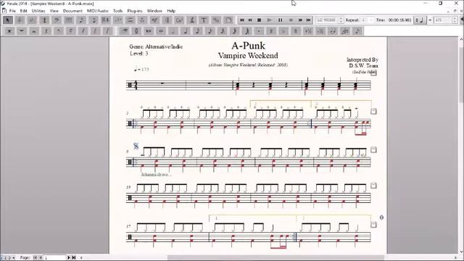Select the Text tool

[204, 20]
